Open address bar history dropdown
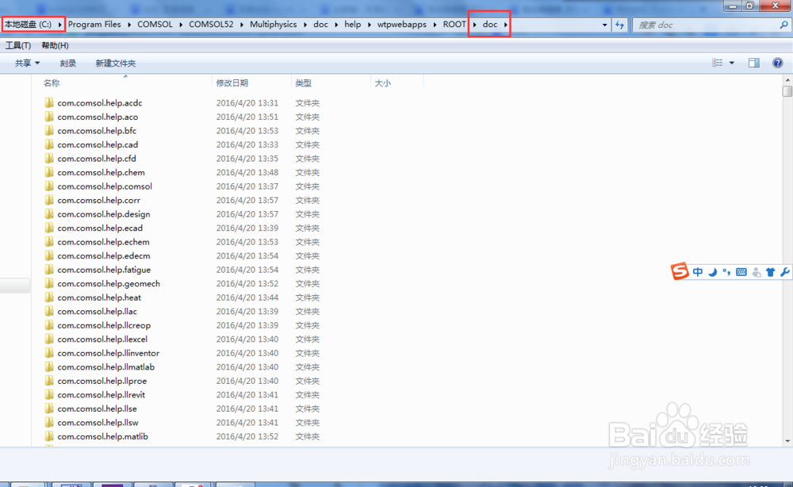Image resolution: width=793 pixels, height=487 pixels. (x=604, y=25)
